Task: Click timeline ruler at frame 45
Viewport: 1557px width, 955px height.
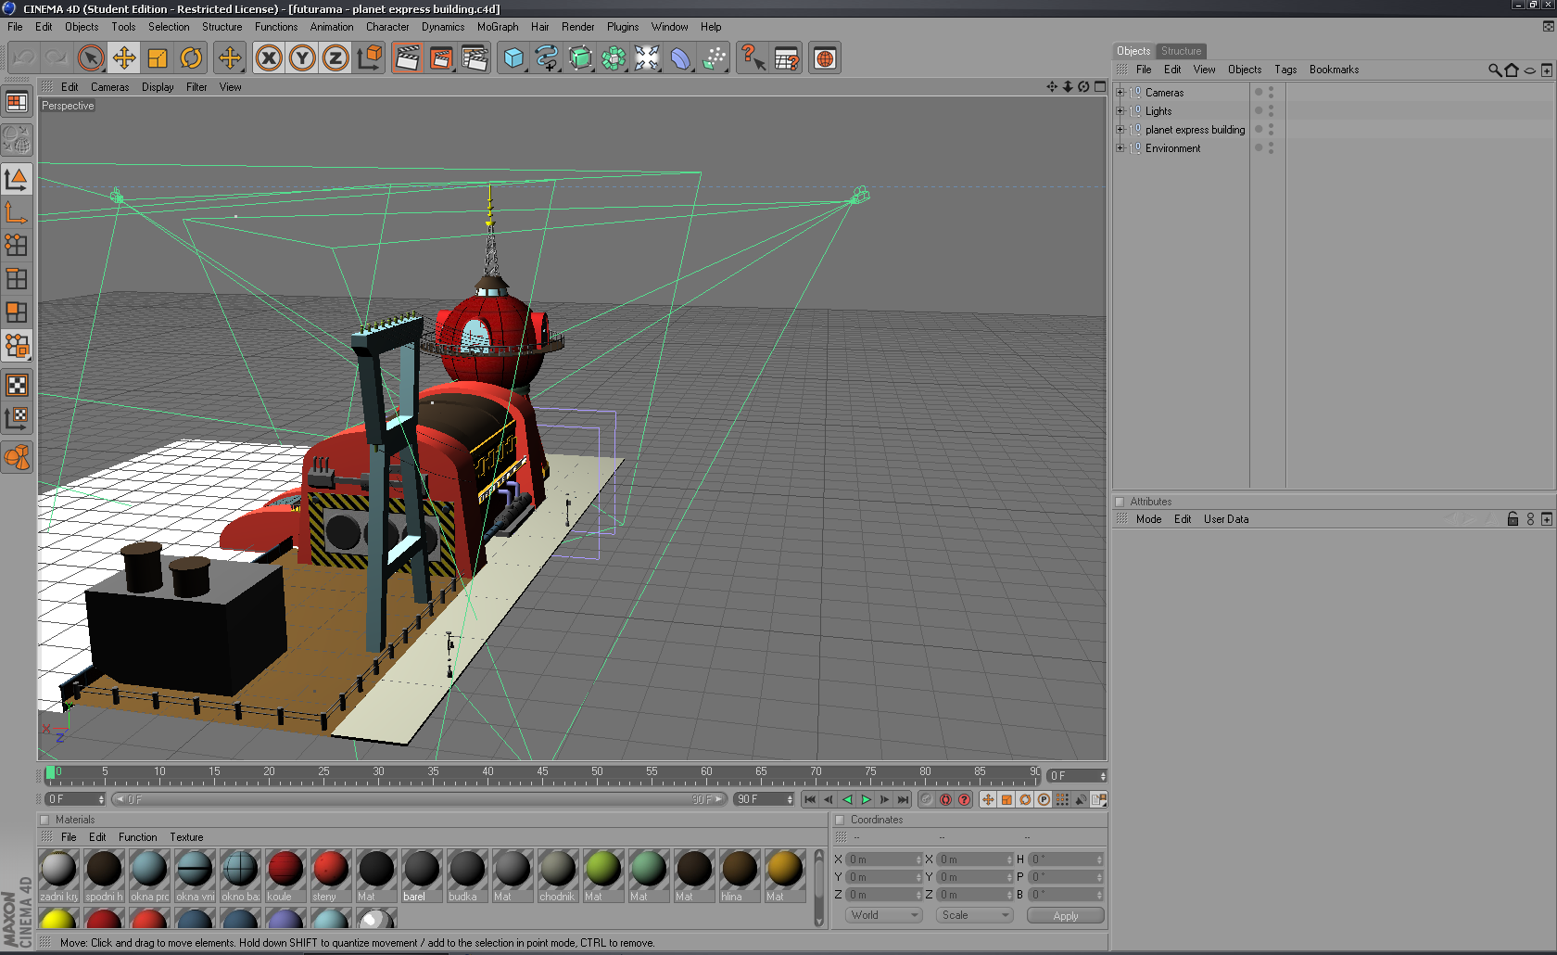Action: pyautogui.click(x=542, y=775)
